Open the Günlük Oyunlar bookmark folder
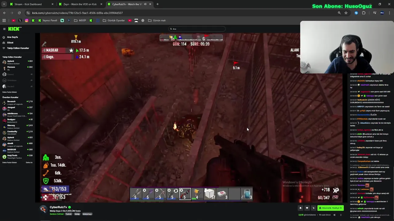The height and width of the screenshot is (221, 394). (x=114, y=21)
